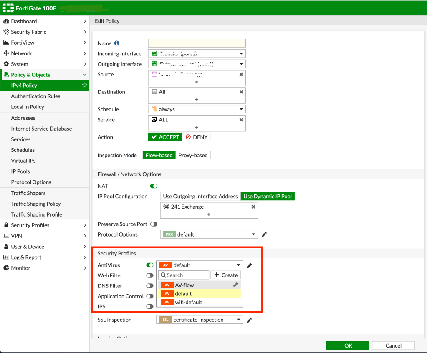Click the info icon beside Name label

pos(116,43)
